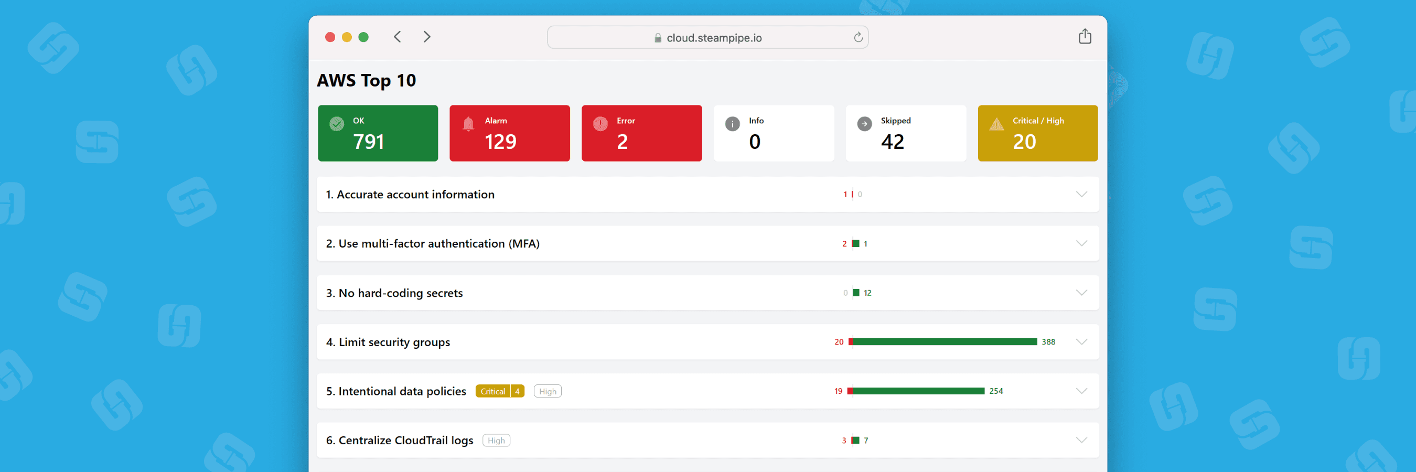Open the Alarm 129 summary card
Viewport: 1416px width, 472px height.
pyautogui.click(x=510, y=133)
